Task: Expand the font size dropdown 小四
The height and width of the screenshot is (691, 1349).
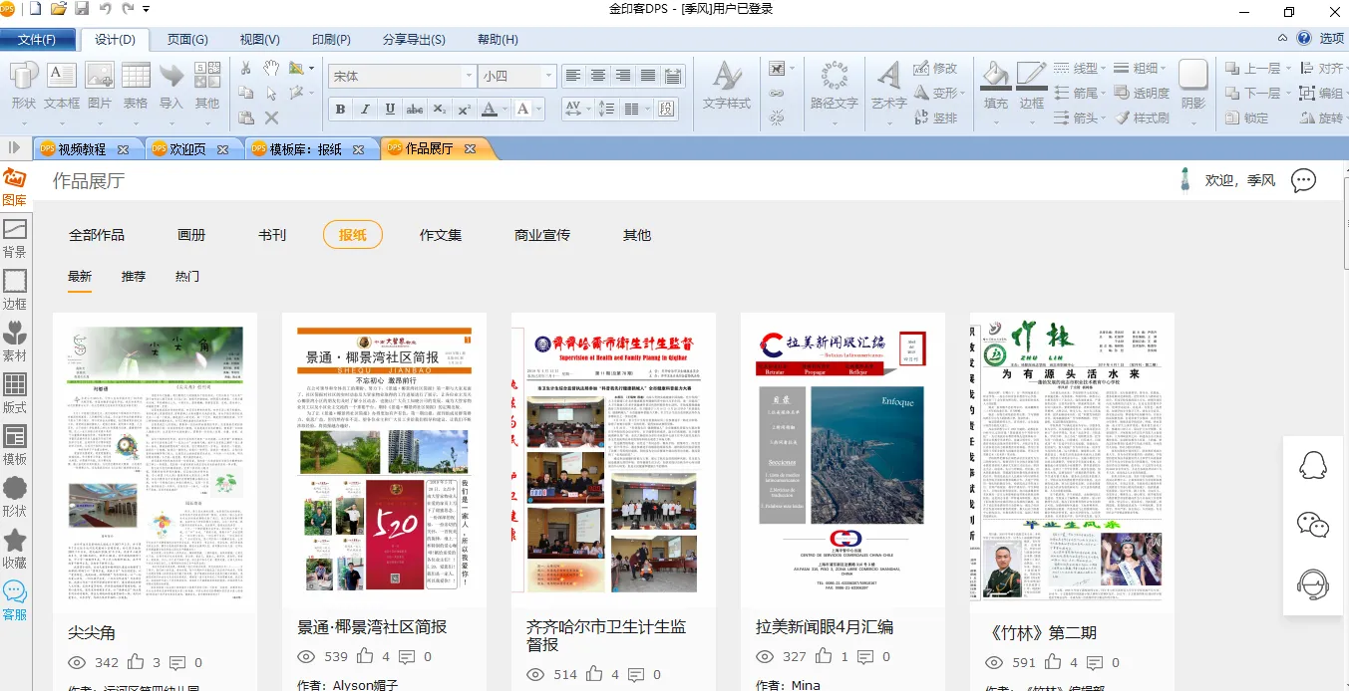Action: pyautogui.click(x=547, y=77)
